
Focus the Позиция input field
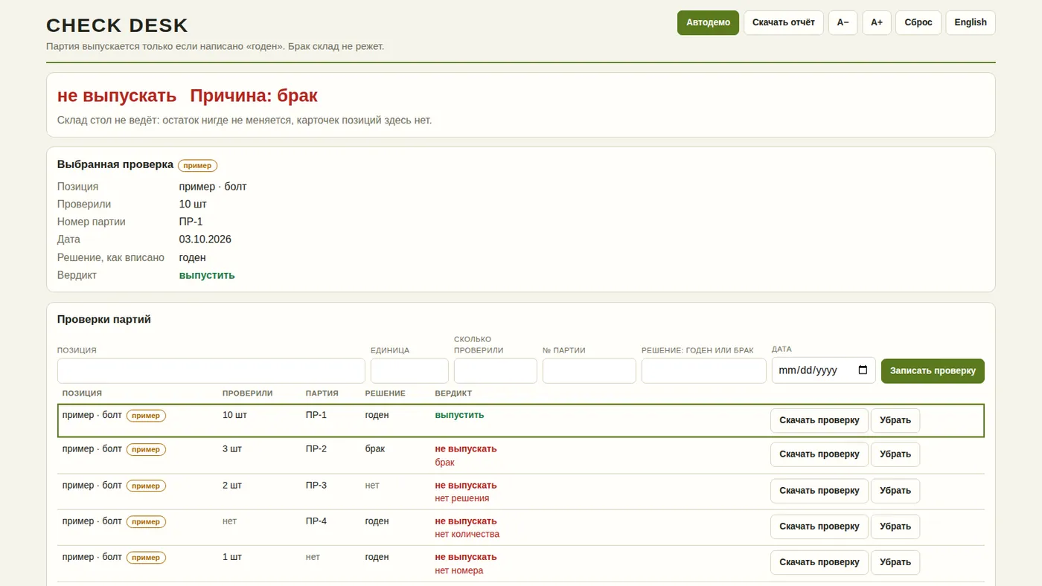tap(211, 371)
